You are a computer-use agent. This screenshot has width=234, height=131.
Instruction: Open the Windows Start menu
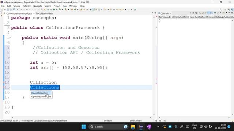pyautogui.click(x=84, y=127)
